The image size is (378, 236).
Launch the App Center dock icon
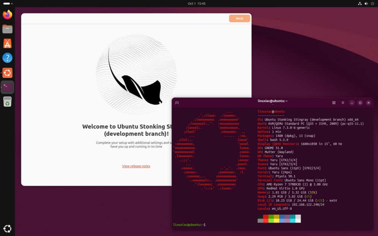(7, 44)
